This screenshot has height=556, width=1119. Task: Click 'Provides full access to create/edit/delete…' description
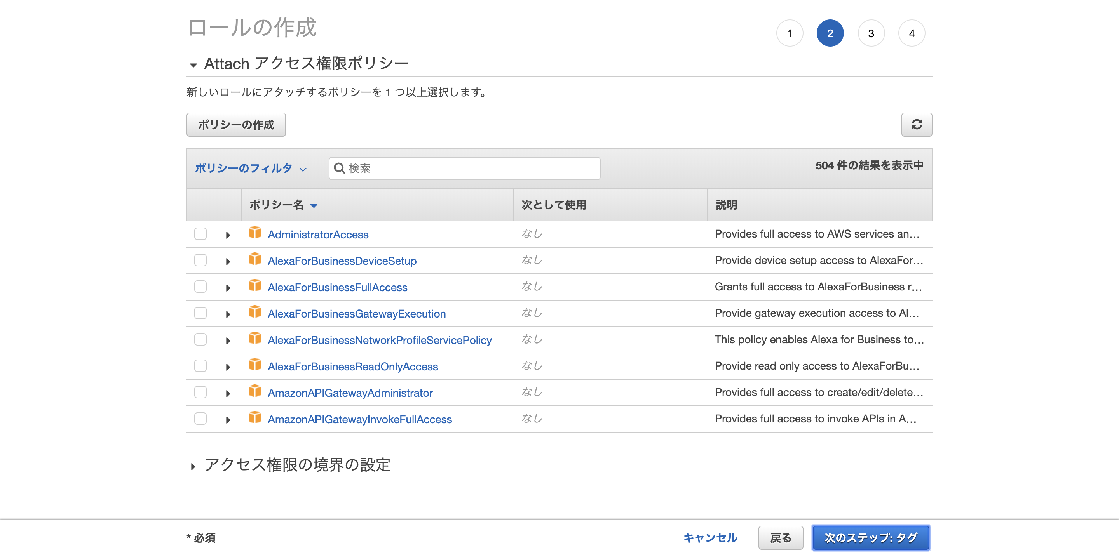[x=819, y=393]
